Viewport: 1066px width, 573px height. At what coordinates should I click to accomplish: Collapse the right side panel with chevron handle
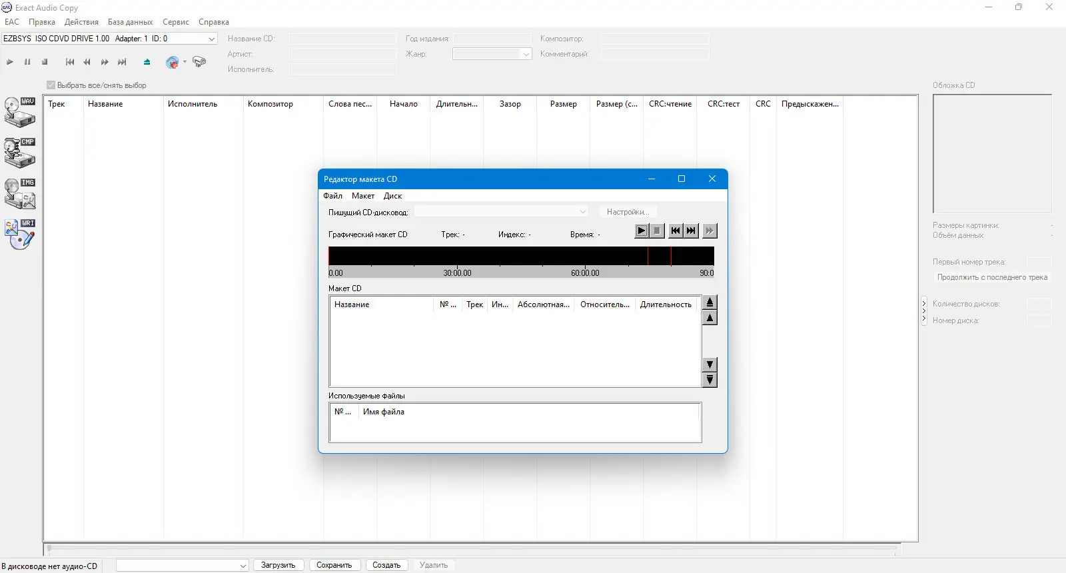[x=924, y=311]
